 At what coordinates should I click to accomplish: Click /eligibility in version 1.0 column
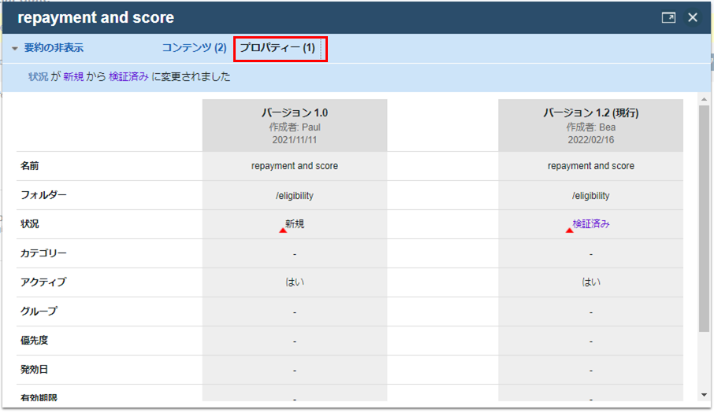click(295, 195)
